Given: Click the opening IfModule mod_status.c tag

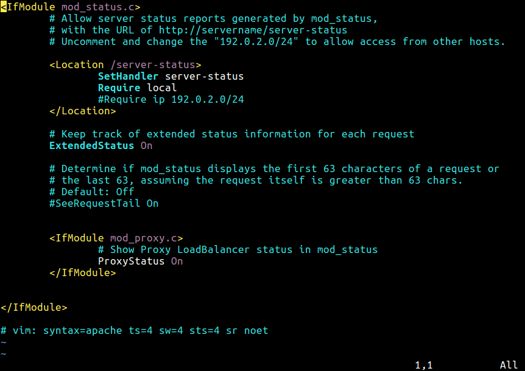Looking at the screenshot, I should (x=70, y=7).
